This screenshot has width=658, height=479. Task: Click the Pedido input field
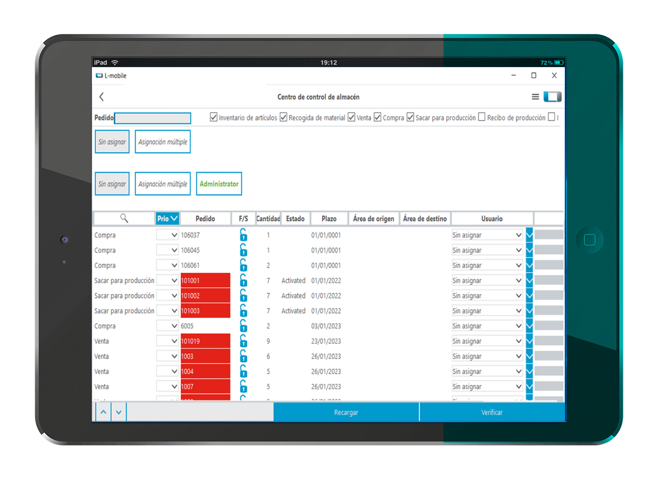click(153, 118)
